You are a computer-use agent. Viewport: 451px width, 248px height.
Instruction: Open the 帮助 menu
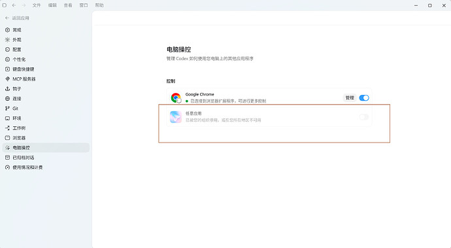pyautogui.click(x=99, y=5)
